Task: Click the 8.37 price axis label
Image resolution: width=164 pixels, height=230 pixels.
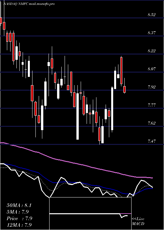Action: tap(152, 33)
